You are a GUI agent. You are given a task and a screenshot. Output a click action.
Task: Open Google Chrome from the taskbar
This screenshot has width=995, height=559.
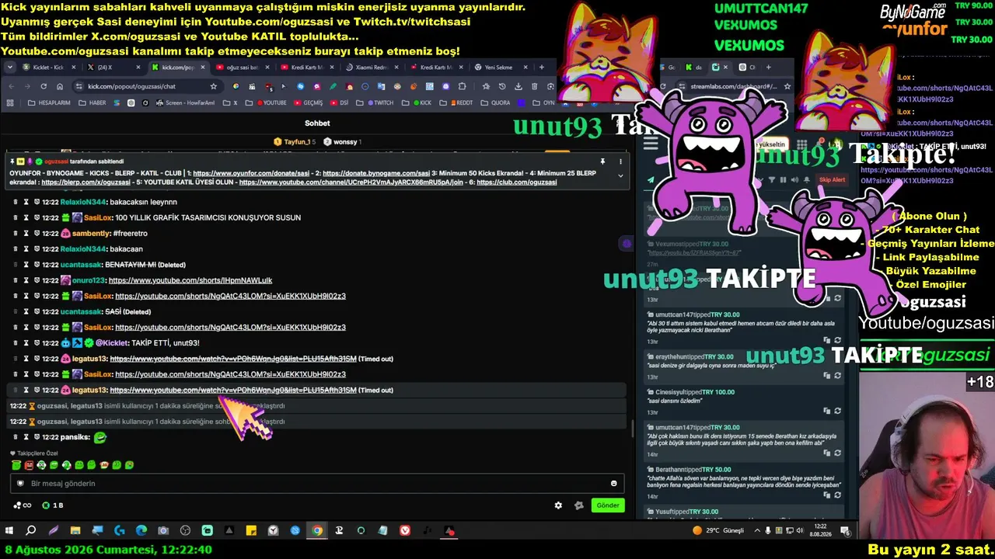317,531
